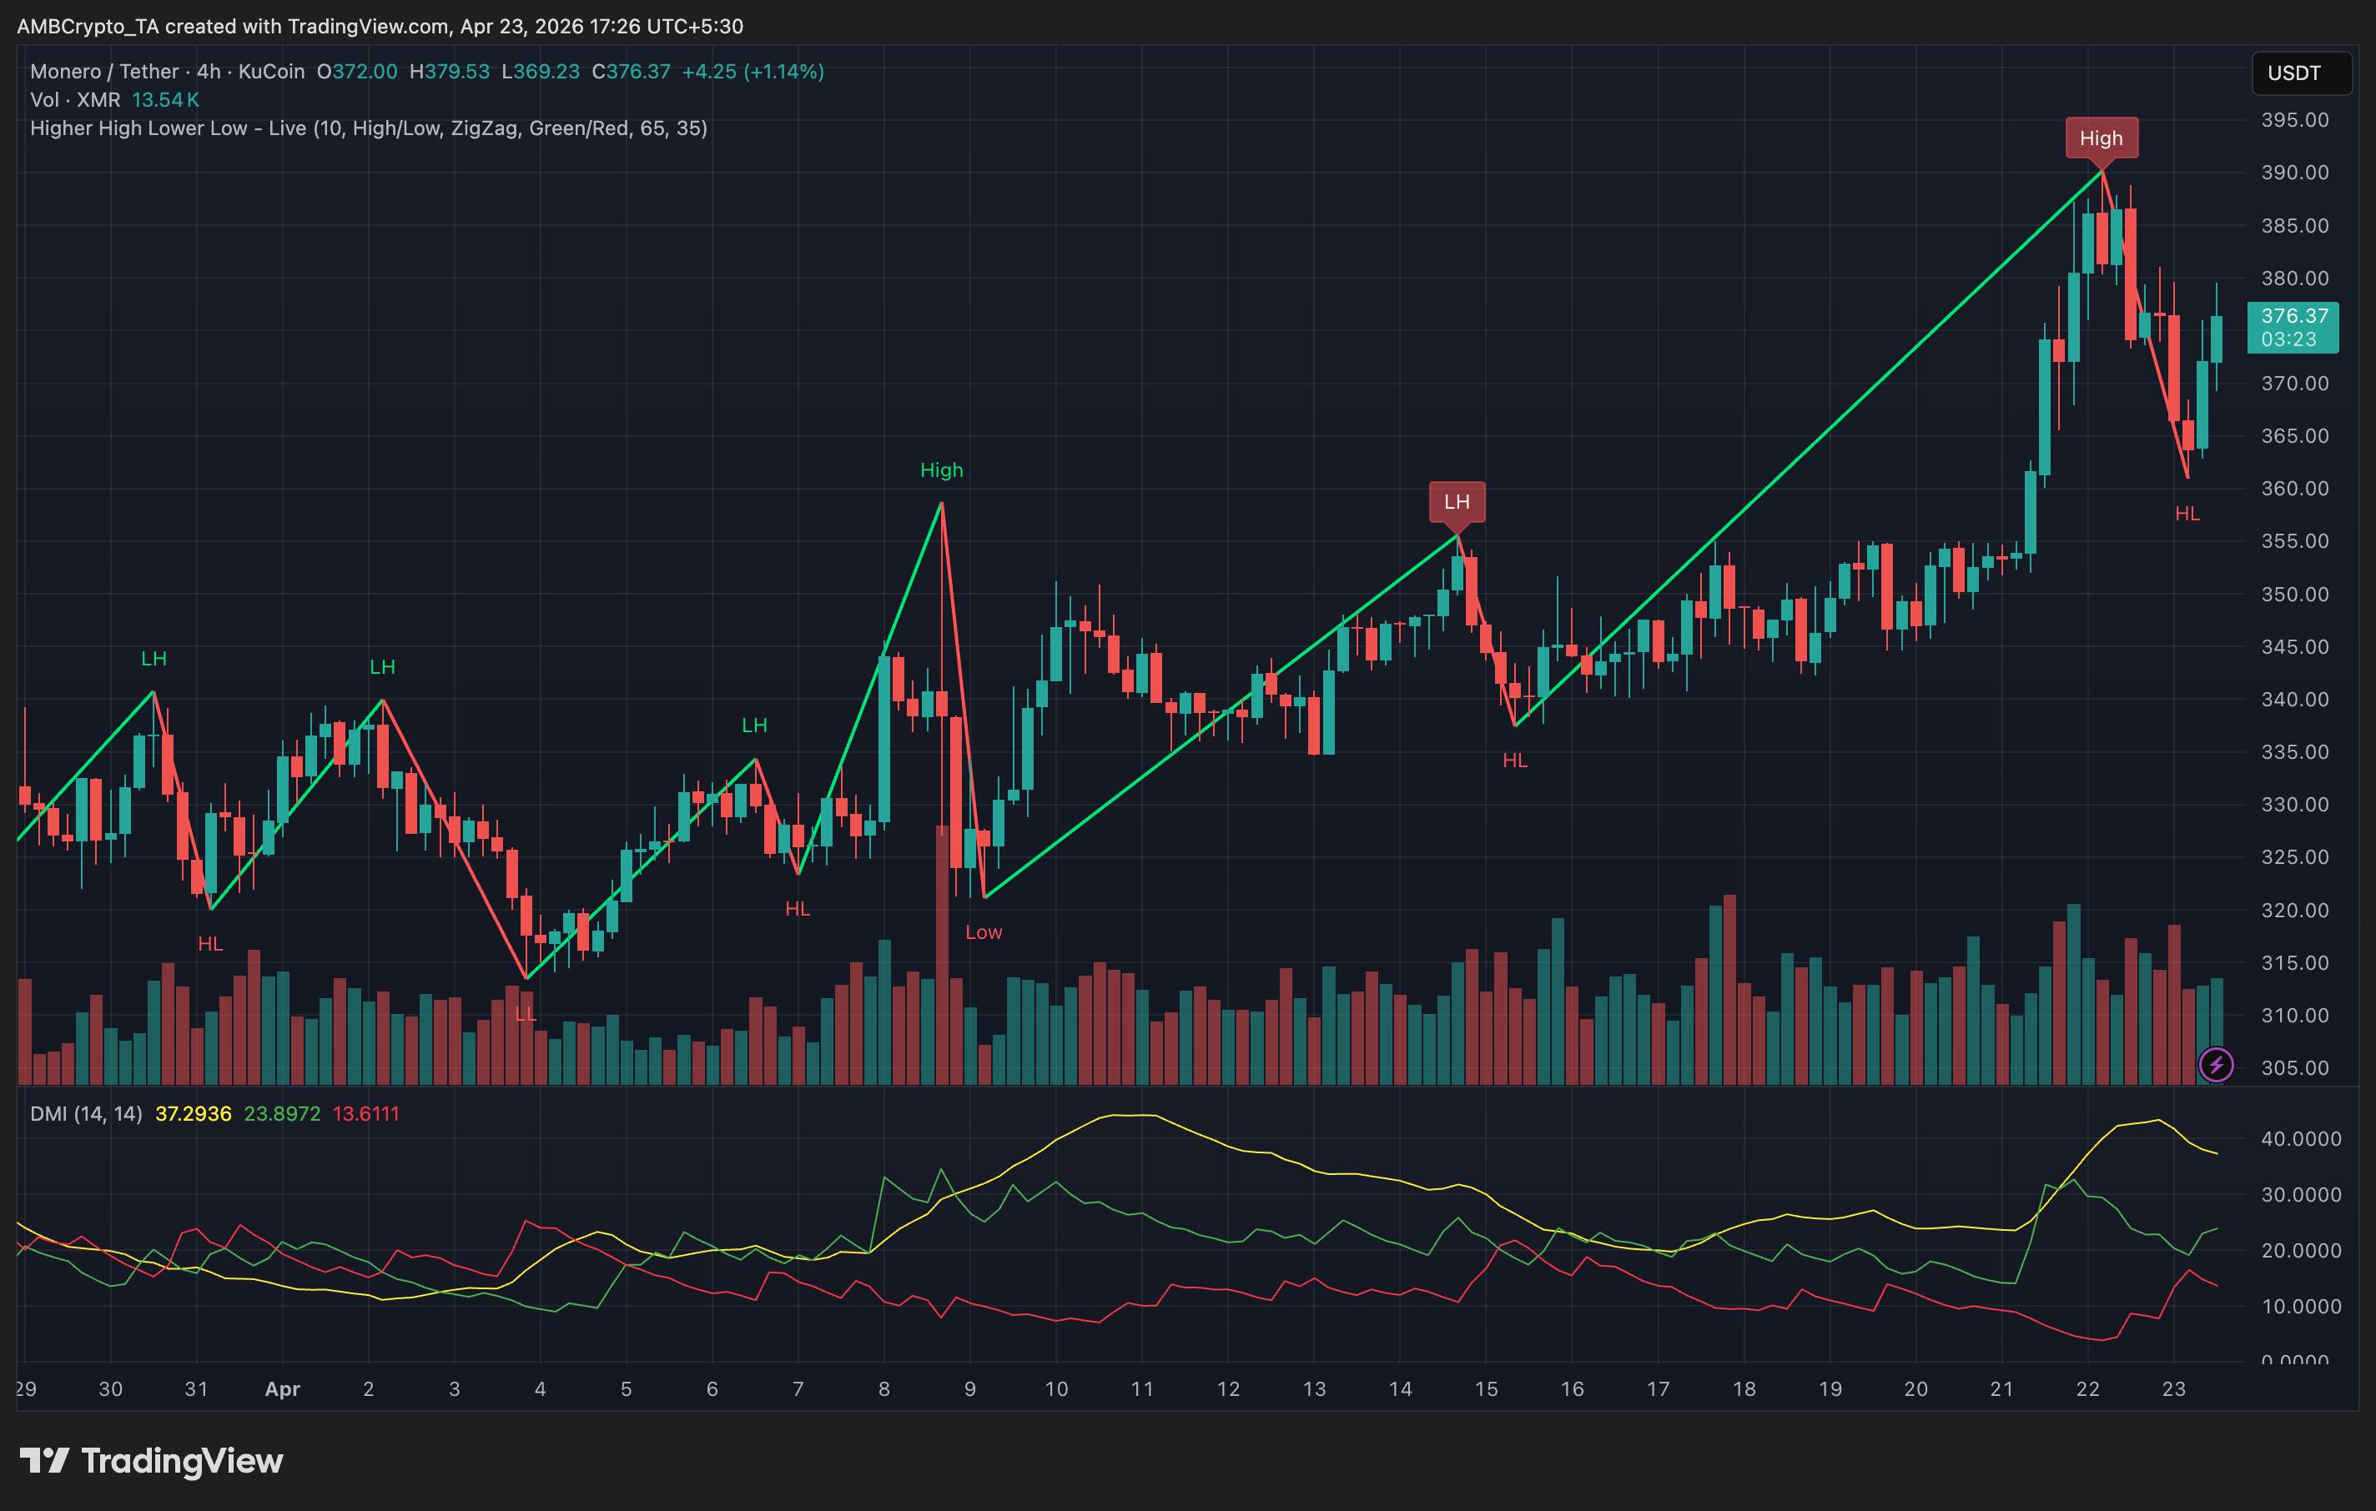2376x1511 pixels.
Task: Click the 390.00 level on price axis
Action: tap(2294, 173)
